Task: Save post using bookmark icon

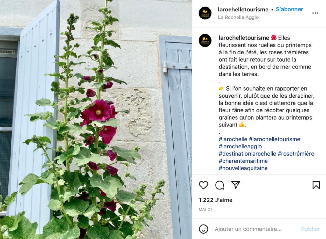Action: pos(316,185)
